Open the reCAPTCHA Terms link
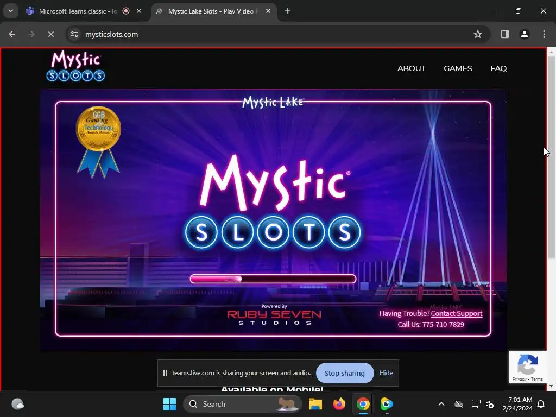The image size is (556, 417). pos(537,379)
